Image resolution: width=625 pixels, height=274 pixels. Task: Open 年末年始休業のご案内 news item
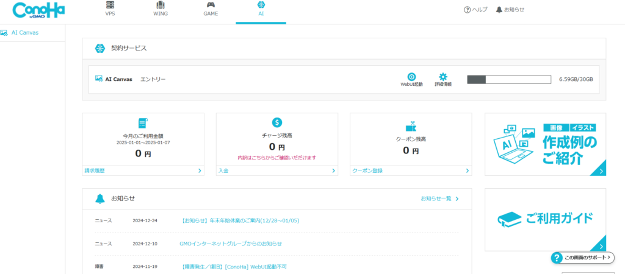point(239,220)
